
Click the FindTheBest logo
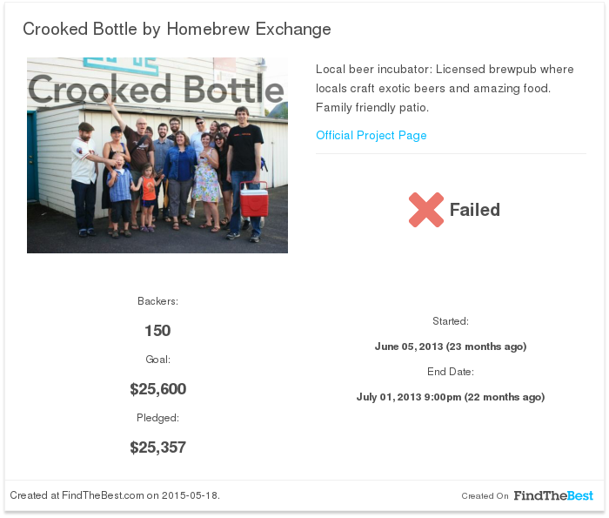click(x=553, y=495)
